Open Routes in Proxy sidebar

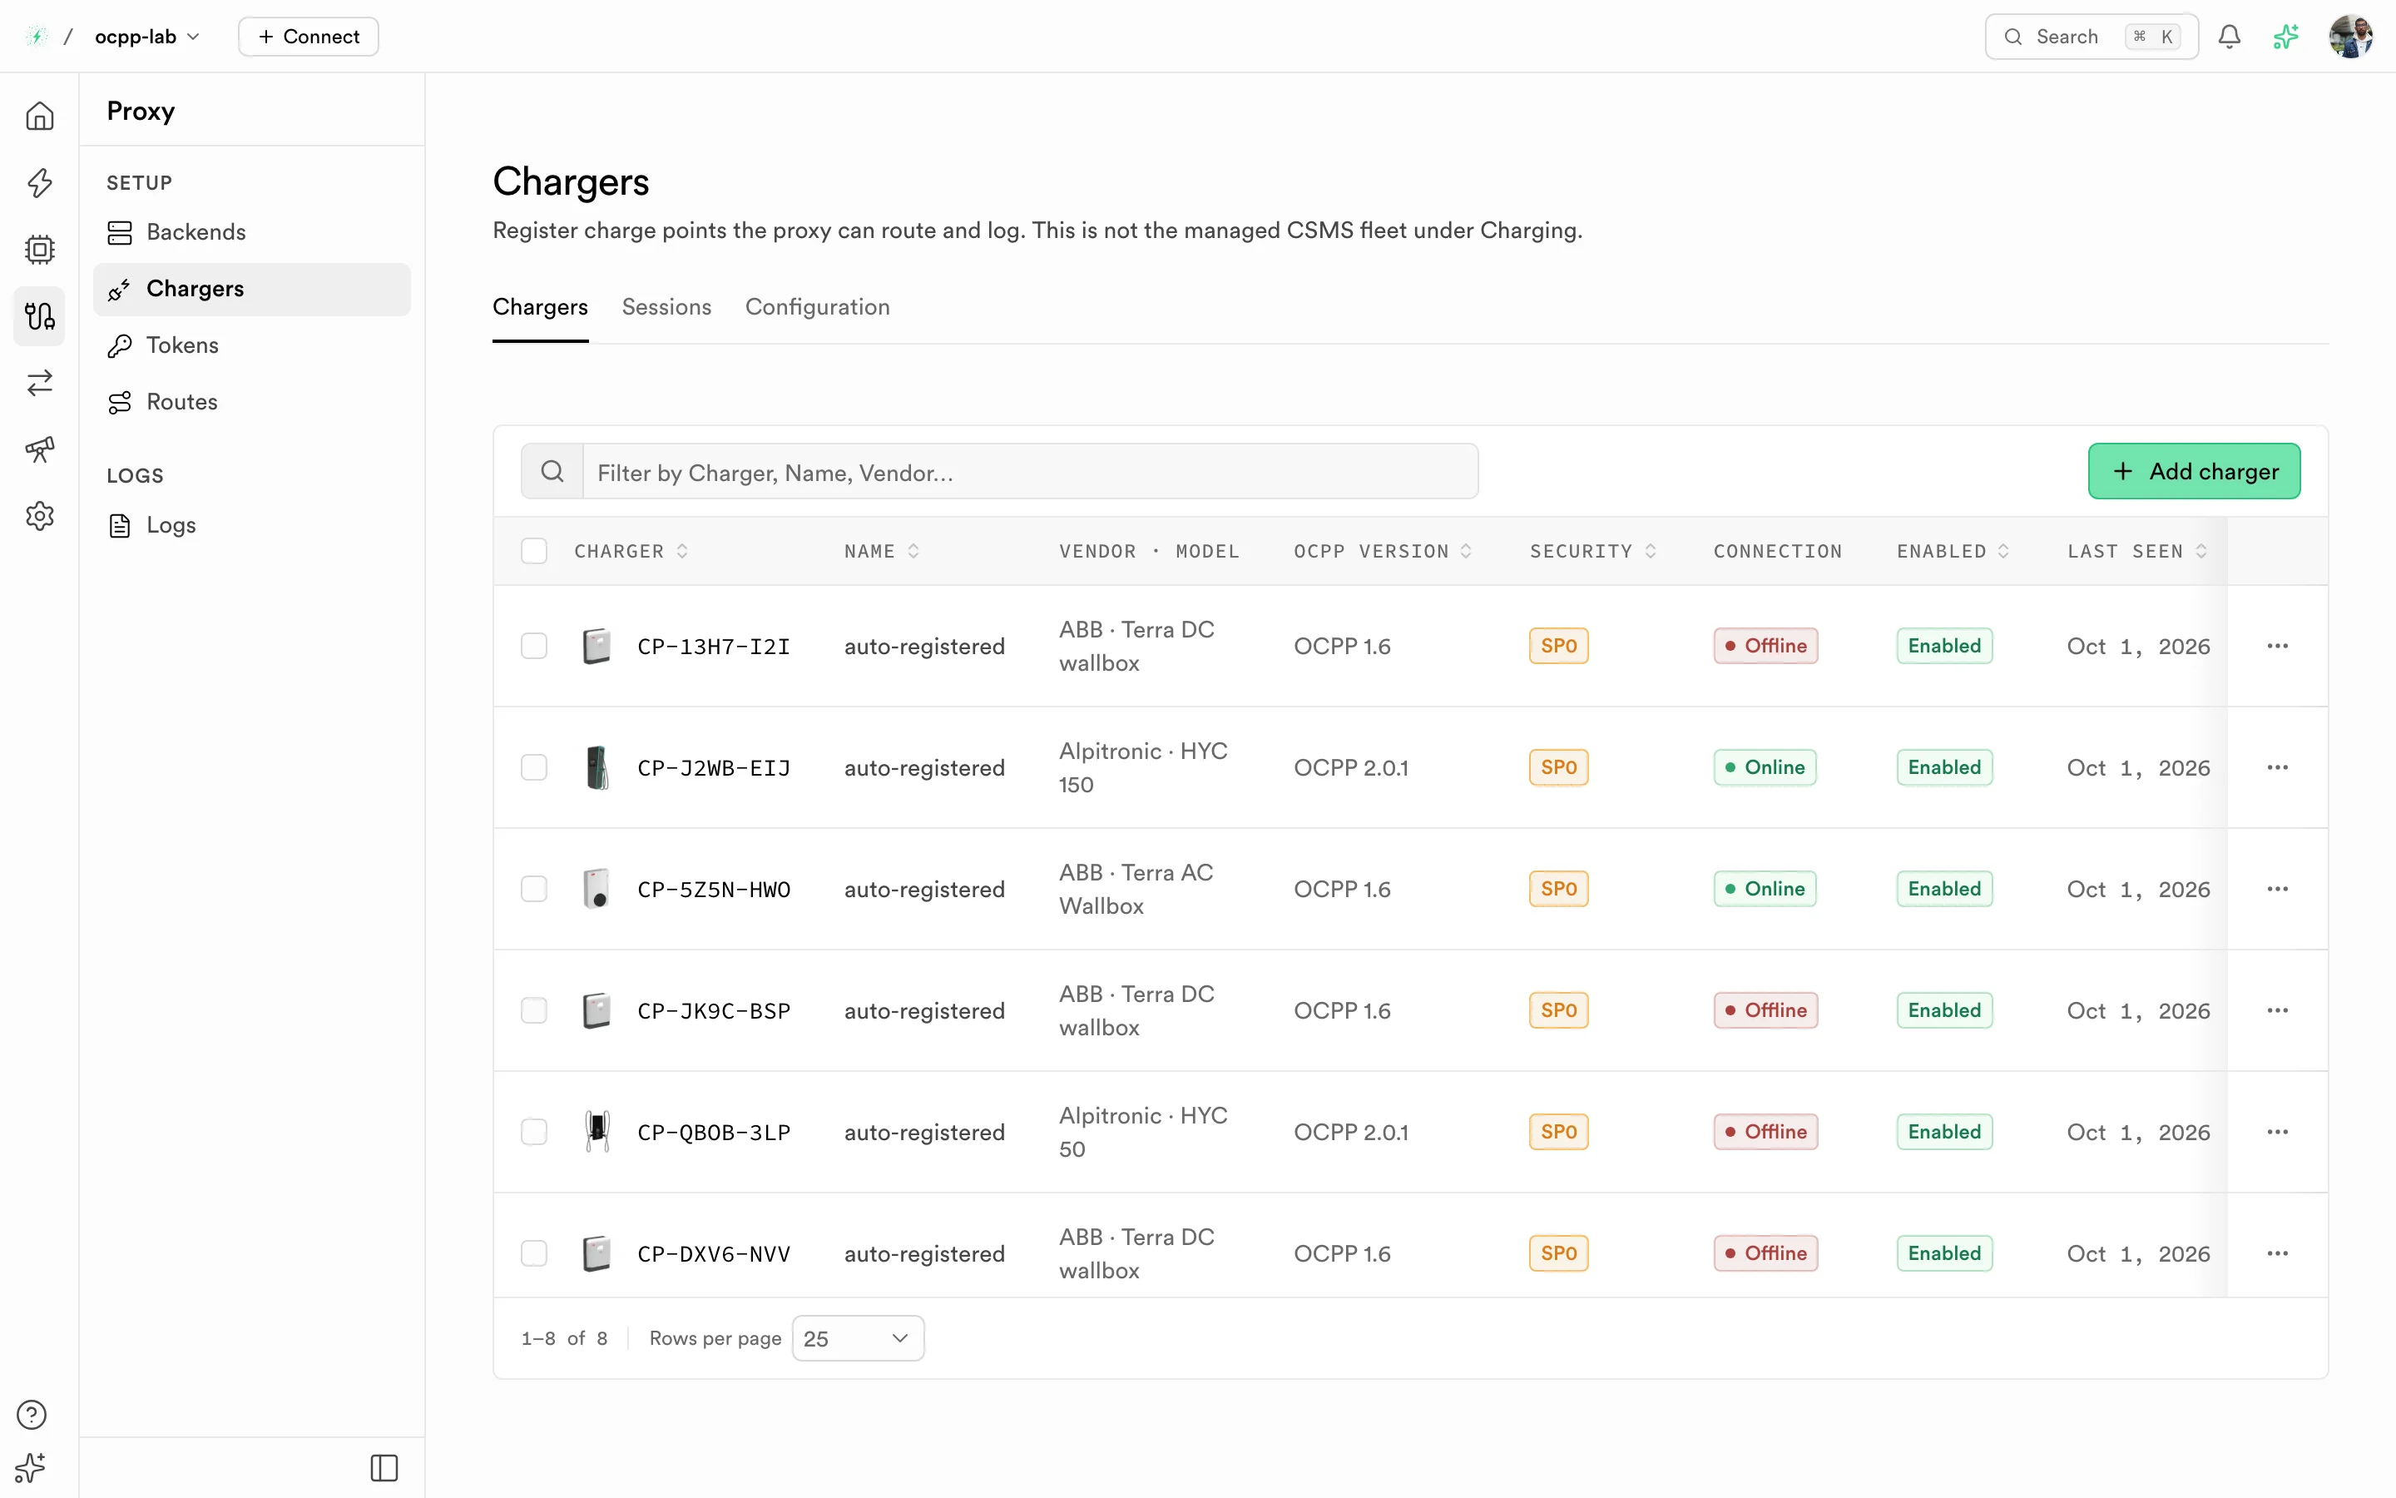tap(251, 401)
